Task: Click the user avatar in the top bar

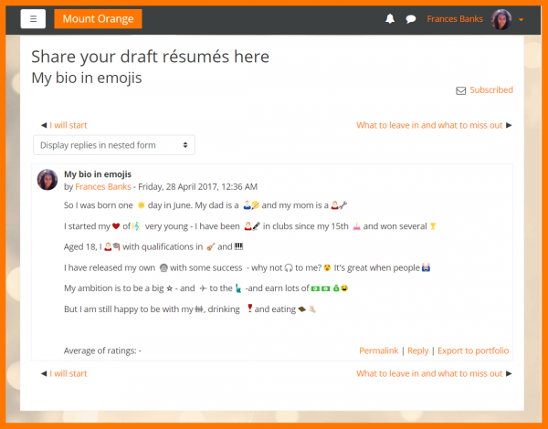Action: (x=501, y=19)
